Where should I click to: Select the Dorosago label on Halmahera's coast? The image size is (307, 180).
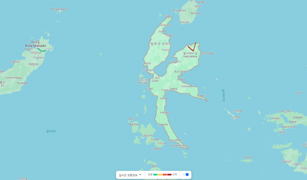(x=208, y=53)
